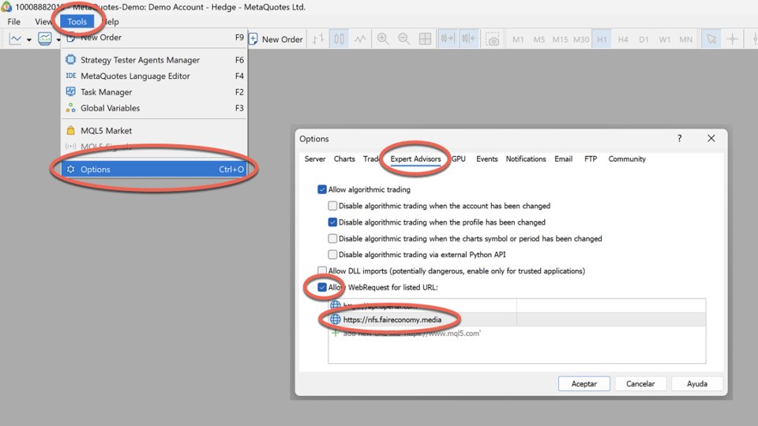Switch to the Notifications tab

(526, 159)
